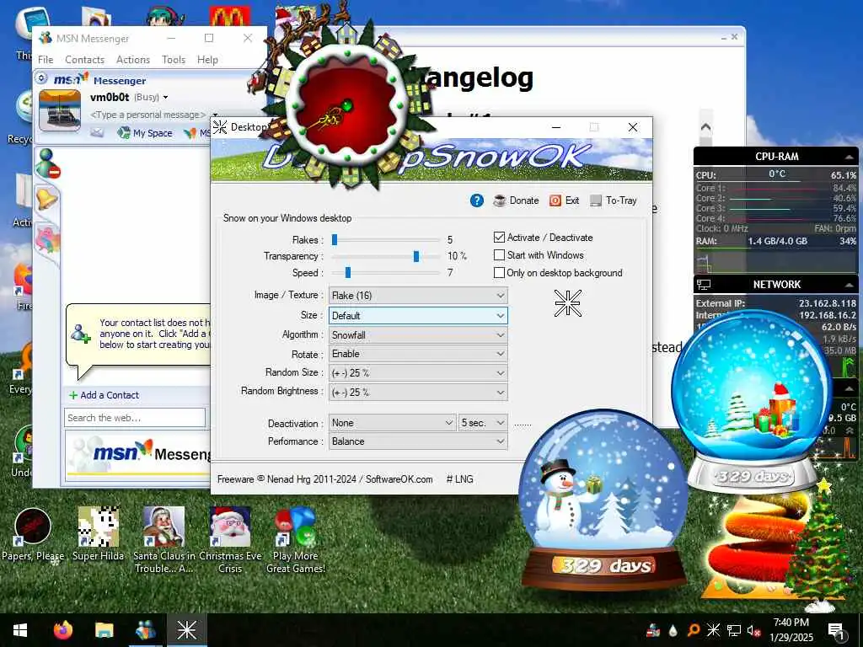The image size is (863, 647).
Task: Open the Contacts menu in MSN Messenger
Action: coord(85,60)
